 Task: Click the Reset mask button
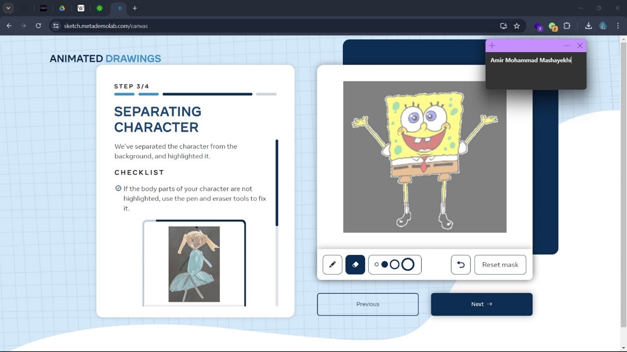pos(500,264)
